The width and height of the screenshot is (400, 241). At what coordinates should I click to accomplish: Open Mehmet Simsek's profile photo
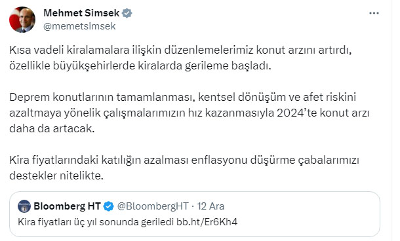pyautogui.click(x=22, y=20)
